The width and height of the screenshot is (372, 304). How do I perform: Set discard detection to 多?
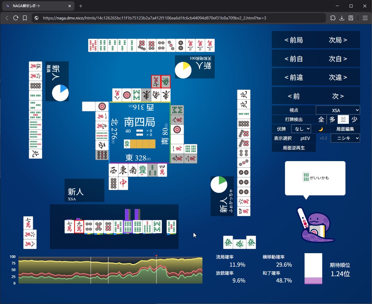tap(332, 120)
